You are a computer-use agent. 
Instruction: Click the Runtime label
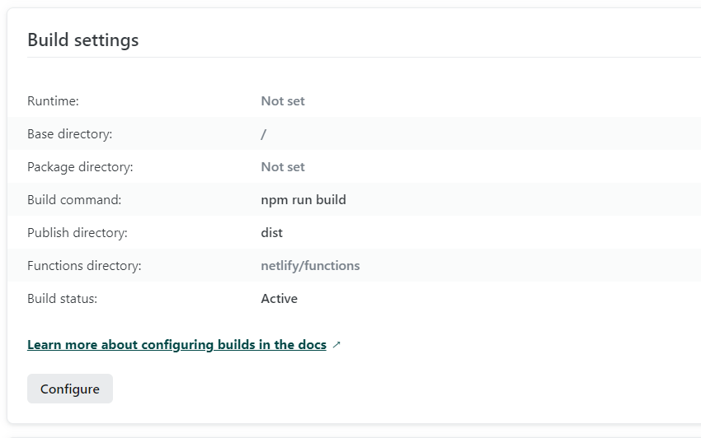pyautogui.click(x=54, y=101)
